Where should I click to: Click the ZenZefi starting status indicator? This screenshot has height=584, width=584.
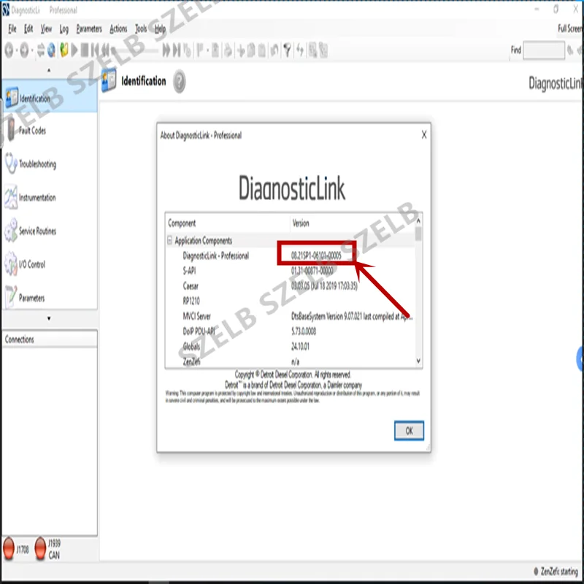click(556, 571)
